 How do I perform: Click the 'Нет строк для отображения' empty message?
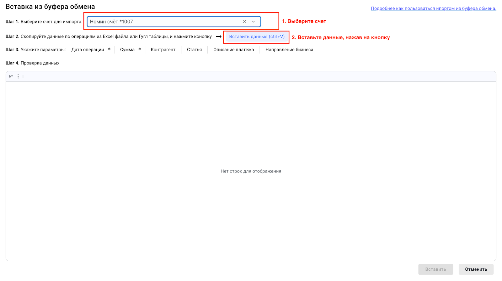pyautogui.click(x=251, y=171)
